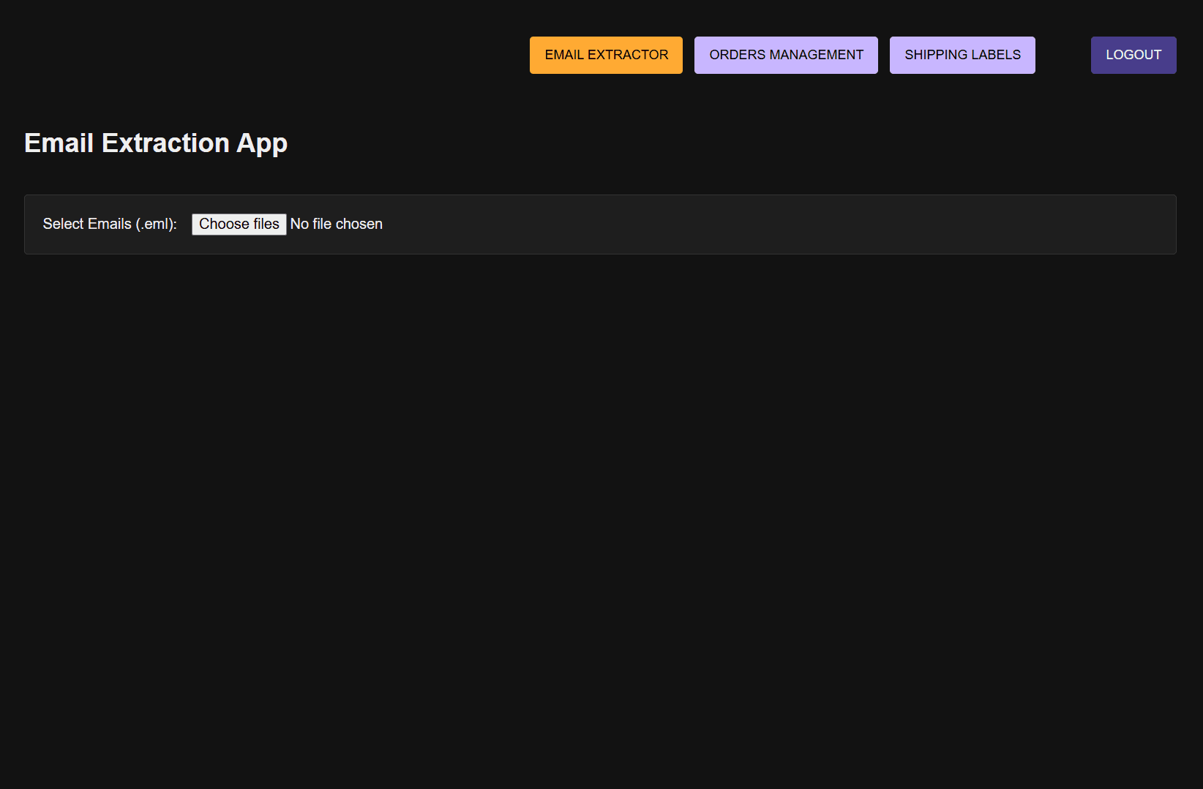1203x789 pixels.
Task: Click the 'Select Emails (.eml):' label
Action: pyautogui.click(x=110, y=224)
